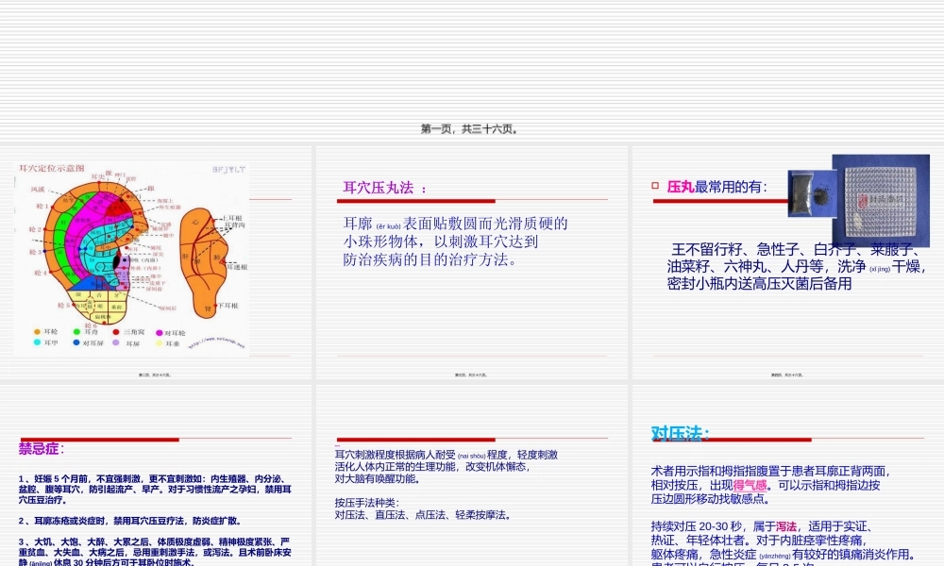Click the purple 耳屏 legend marker
Viewport: 944px width, 566px height.
pos(115,342)
